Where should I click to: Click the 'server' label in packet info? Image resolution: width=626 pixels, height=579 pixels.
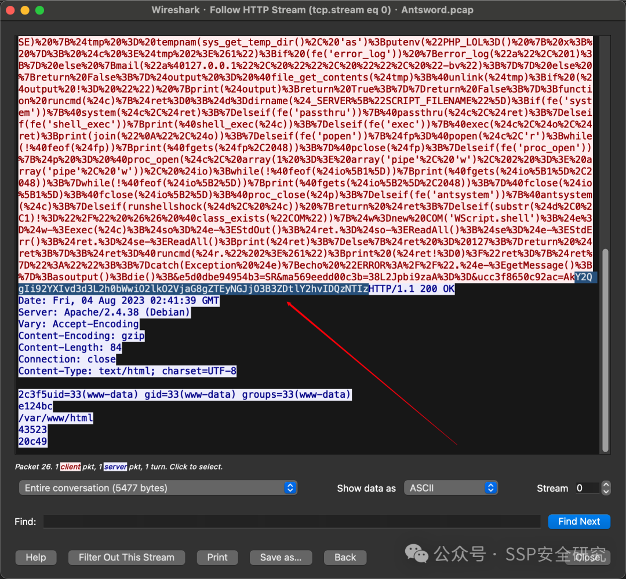pos(115,467)
